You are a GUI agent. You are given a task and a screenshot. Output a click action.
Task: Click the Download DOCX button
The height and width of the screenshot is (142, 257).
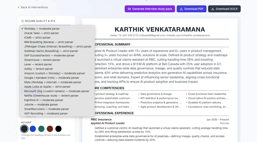pyautogui.click(x=224, y=9)
